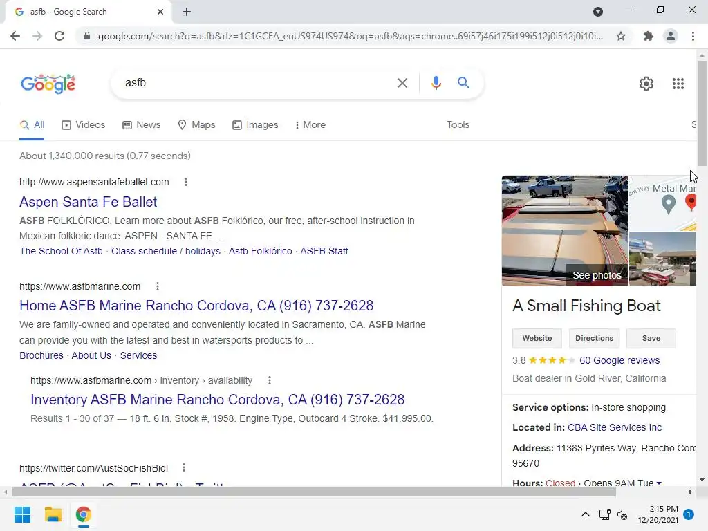The width and height of the screenshot is (708, 531).
Task: Open Asfb Folklórico sitelink
Action: pos(260,251)
